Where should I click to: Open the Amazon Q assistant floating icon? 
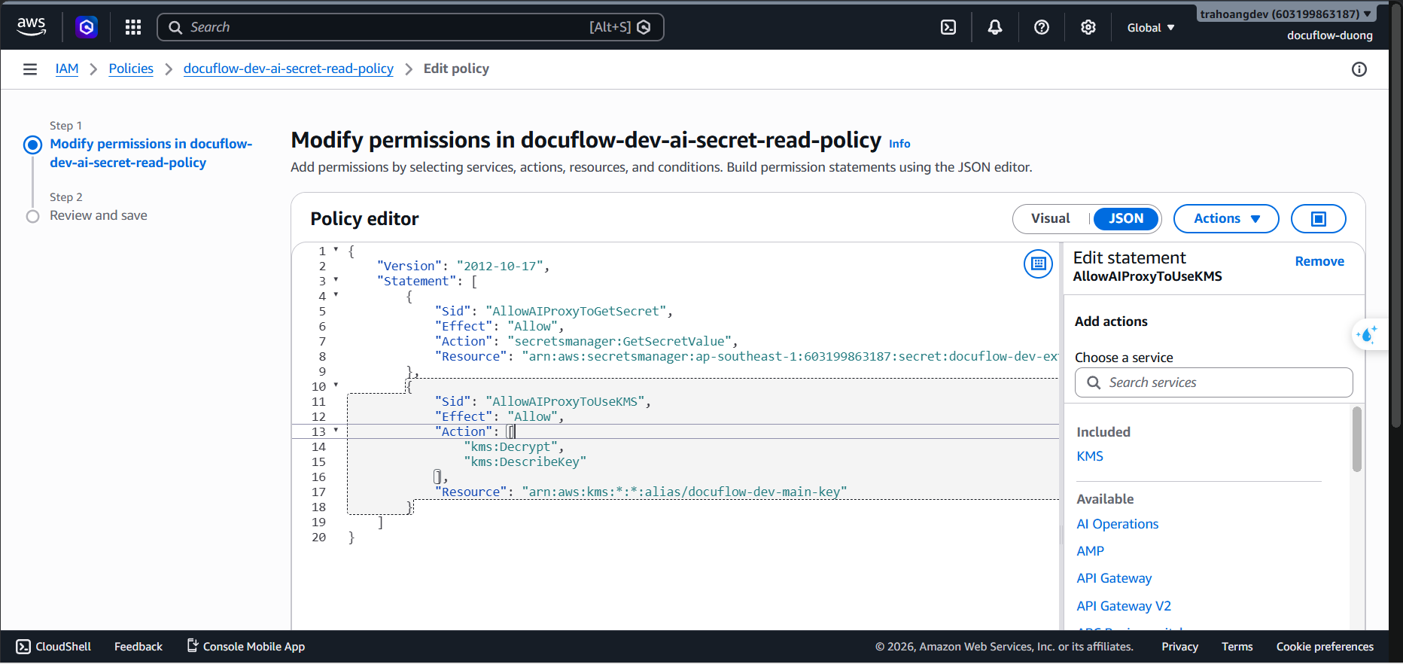coord(1368,334)
